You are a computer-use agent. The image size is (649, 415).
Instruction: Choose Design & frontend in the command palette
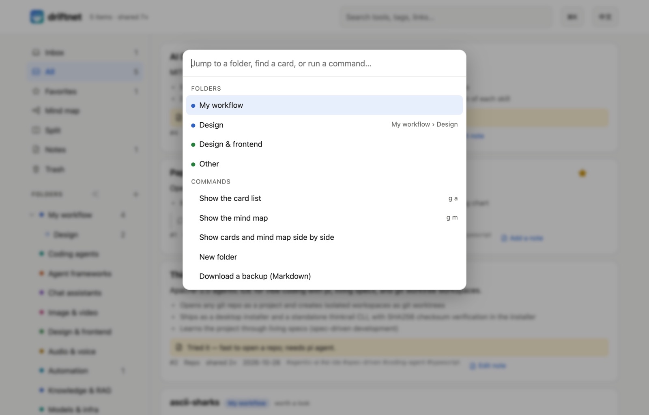(x=324, y=144)
